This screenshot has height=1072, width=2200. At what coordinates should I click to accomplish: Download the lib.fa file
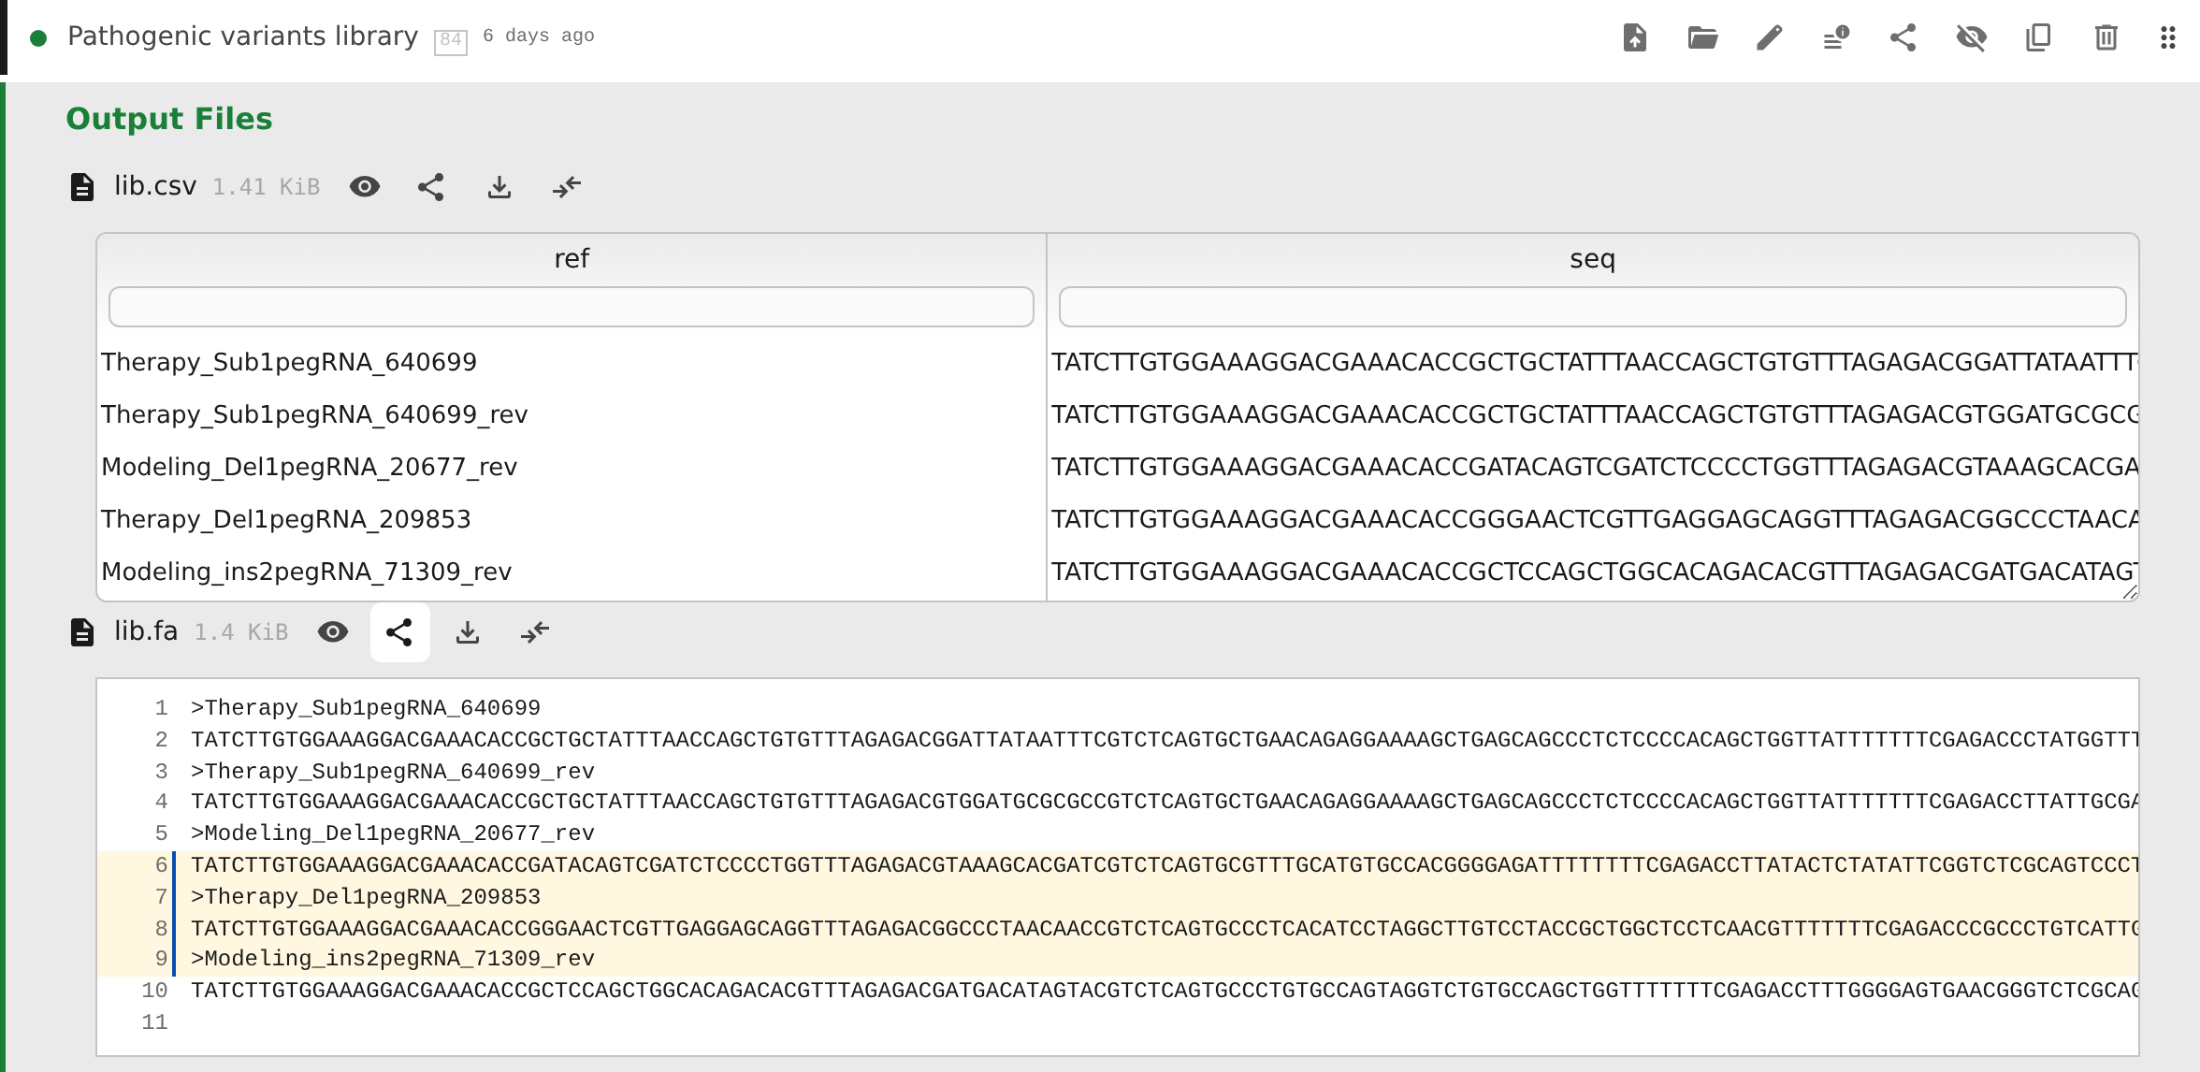pyautogui.click(x=468, y=631)
